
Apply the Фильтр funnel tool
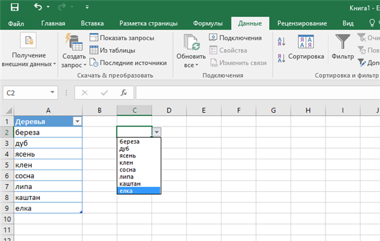click(343, 42)
